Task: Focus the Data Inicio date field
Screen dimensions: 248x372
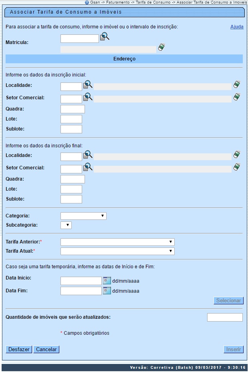Action: (x=81, y=281)
